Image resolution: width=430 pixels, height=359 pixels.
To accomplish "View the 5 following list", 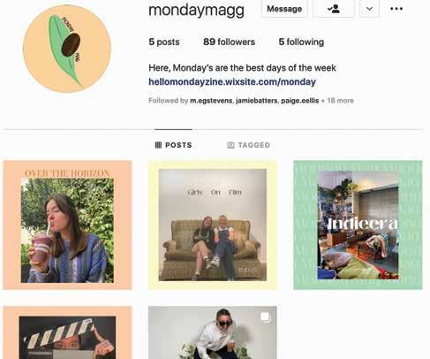I will click(x=301, y=42).
